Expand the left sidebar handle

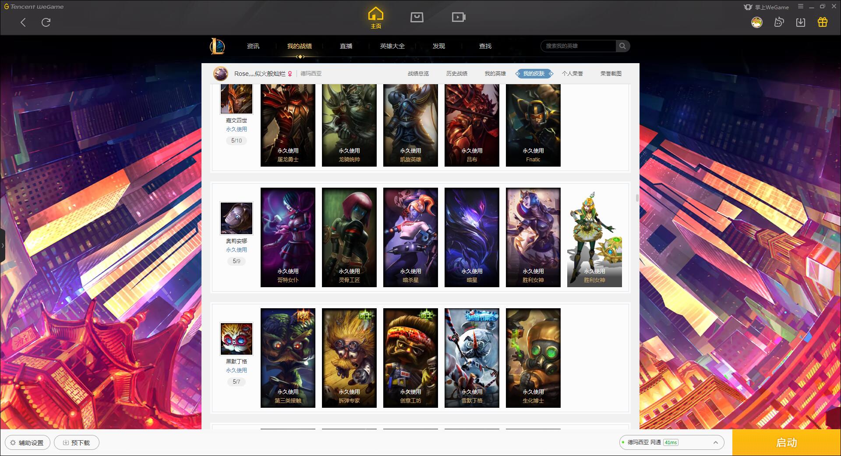[x=3, y=246]
